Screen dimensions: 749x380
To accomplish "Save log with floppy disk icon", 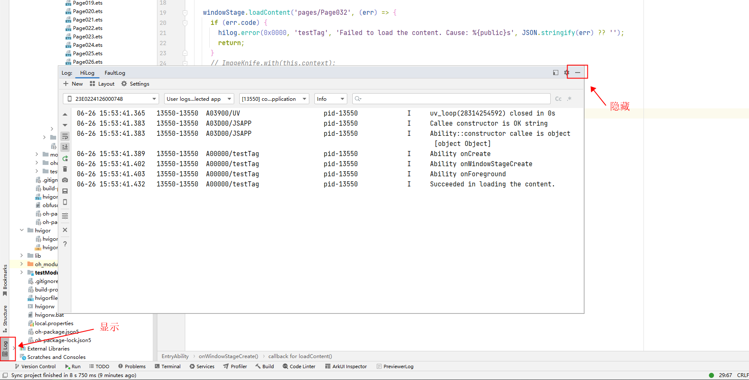I will (65, 191).
